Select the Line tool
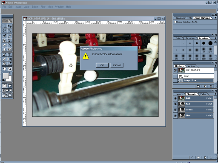The height and width of the screenshot is (163, 218). [10, 45]
